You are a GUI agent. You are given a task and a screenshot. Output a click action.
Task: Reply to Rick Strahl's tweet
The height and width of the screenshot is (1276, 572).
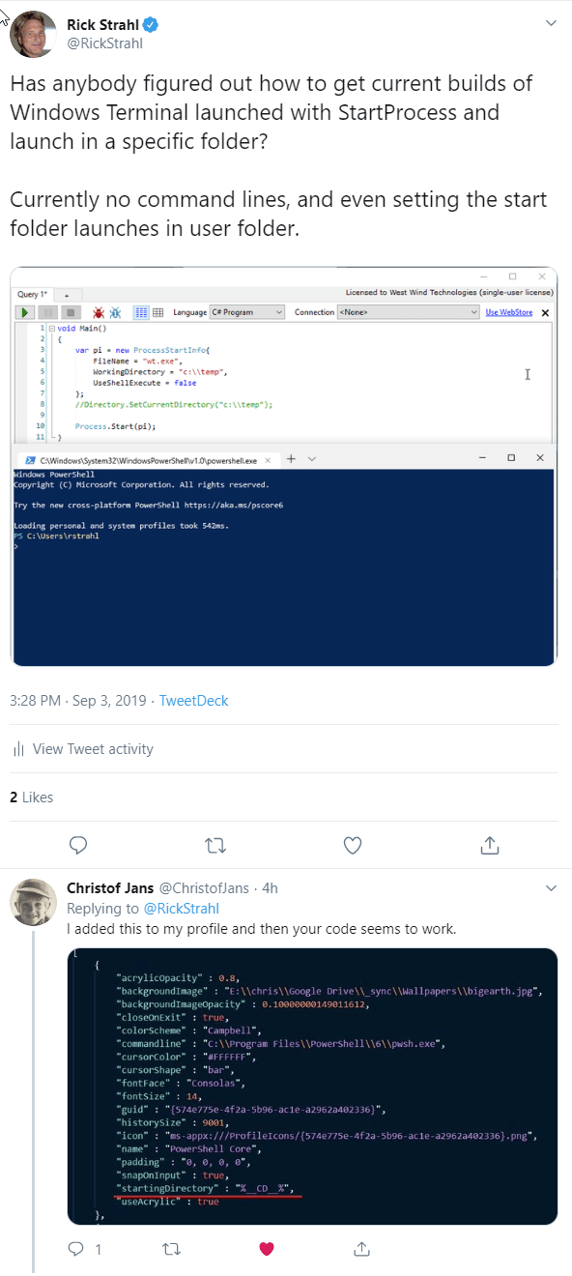point(79,846)
